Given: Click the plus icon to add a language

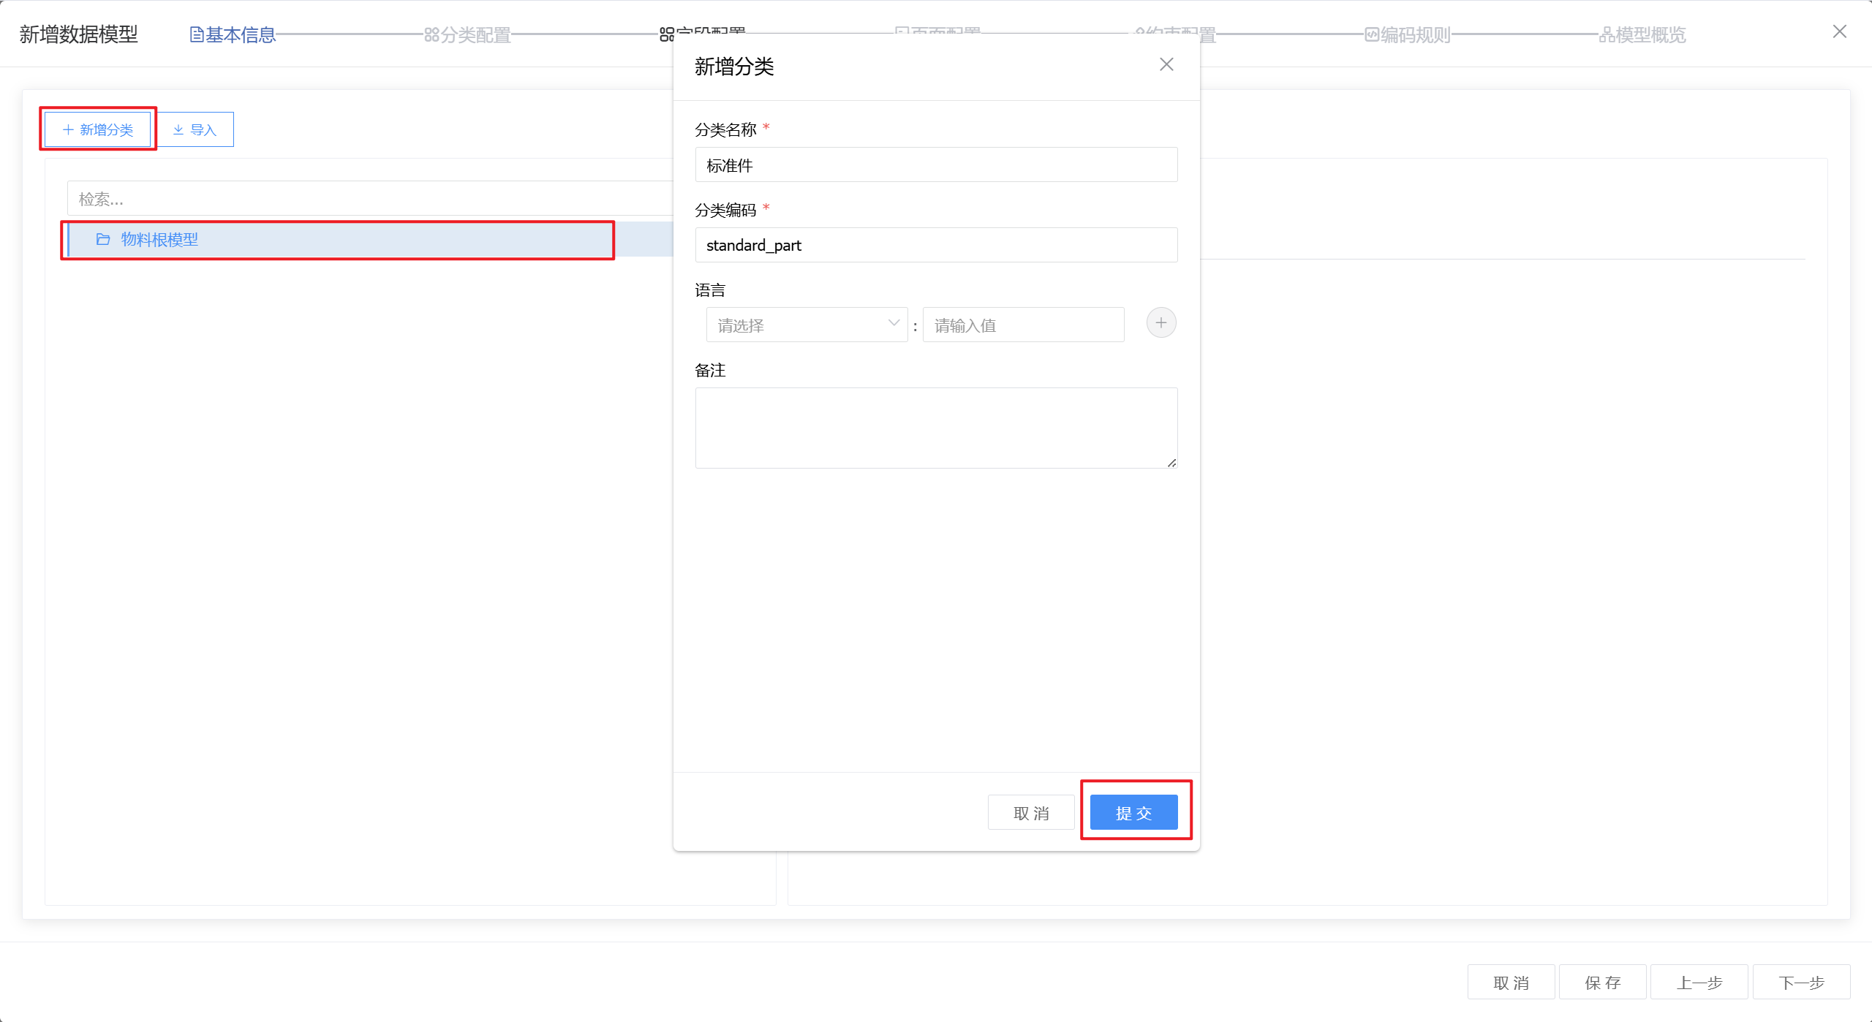Looking at the screenshot, I should 1160,323.
